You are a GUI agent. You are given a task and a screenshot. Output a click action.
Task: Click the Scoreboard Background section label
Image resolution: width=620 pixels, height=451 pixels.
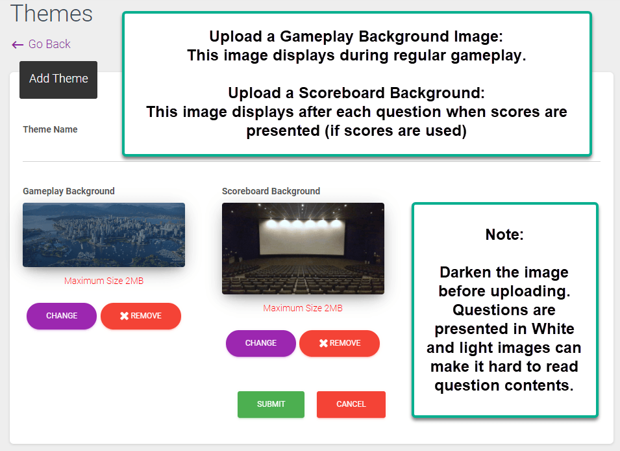click(x=270, y=191)
